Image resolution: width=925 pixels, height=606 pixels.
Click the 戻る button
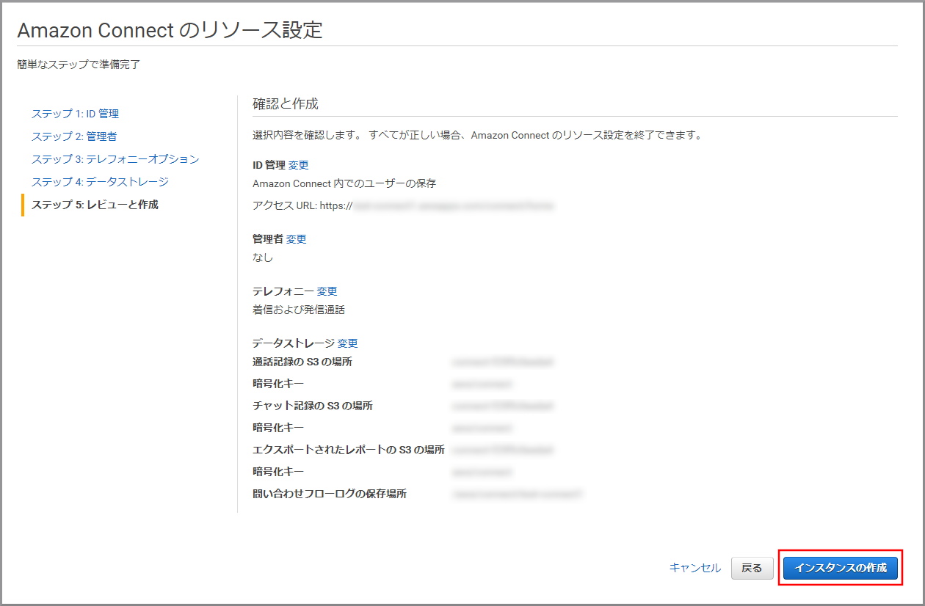tap(752, 568)
